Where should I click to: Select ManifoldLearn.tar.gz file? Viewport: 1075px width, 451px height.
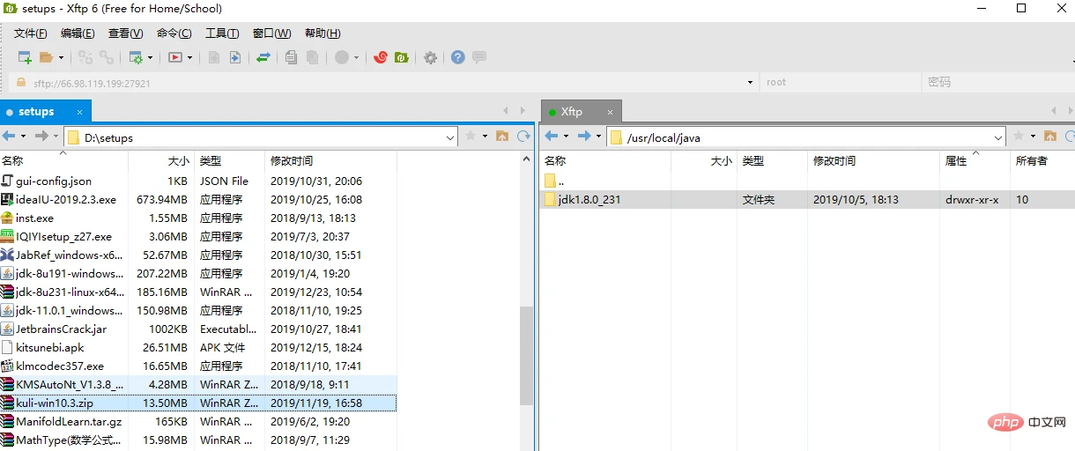[198, 422]
